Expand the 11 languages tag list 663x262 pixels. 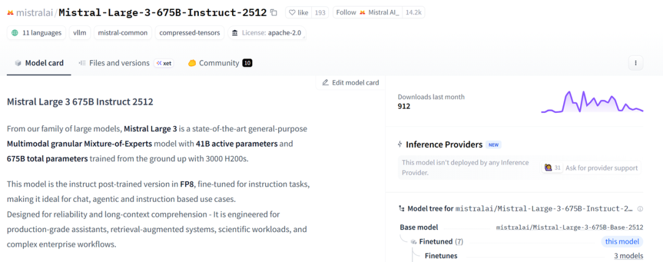point(36,33)
